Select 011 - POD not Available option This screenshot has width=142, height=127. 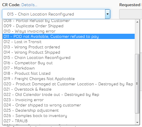pos(69,36)
